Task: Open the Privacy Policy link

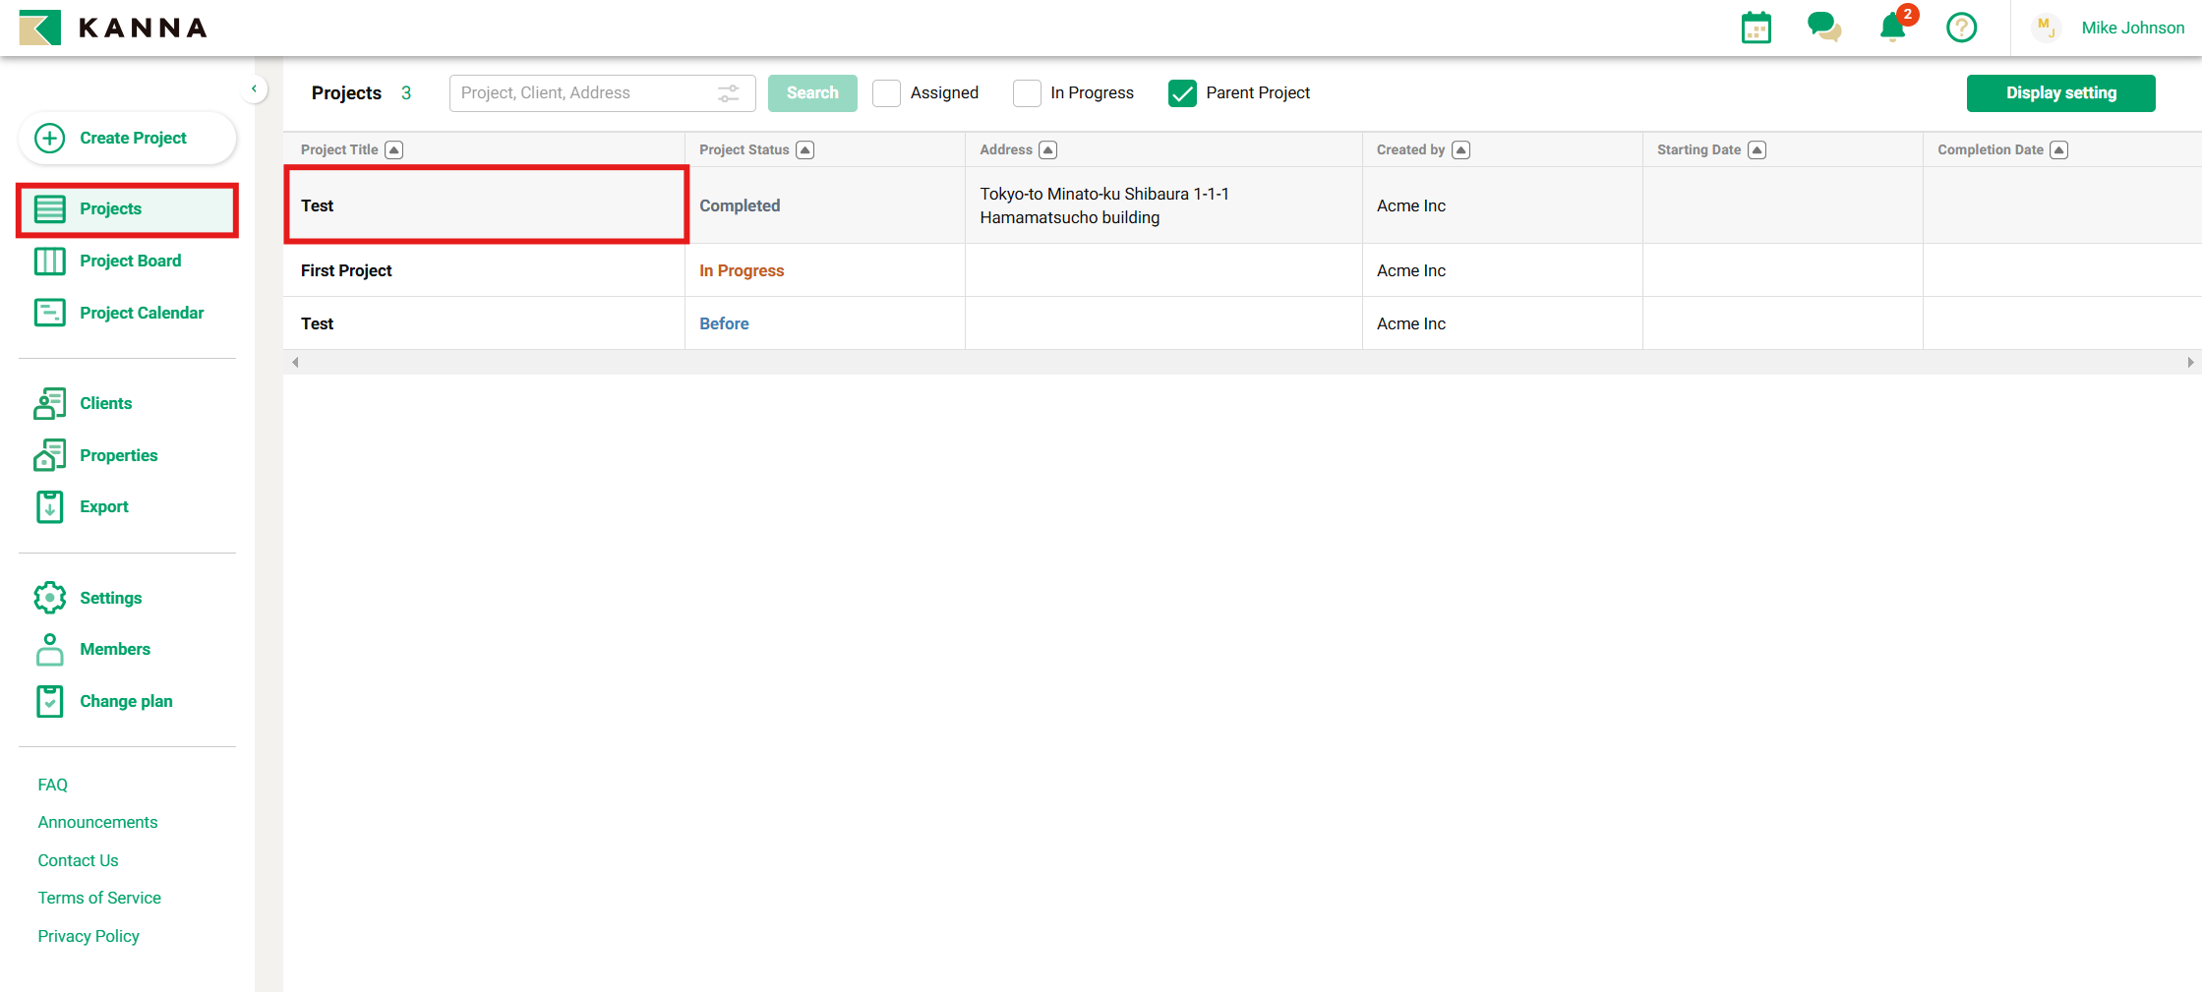Action: [x=89, y=936]
